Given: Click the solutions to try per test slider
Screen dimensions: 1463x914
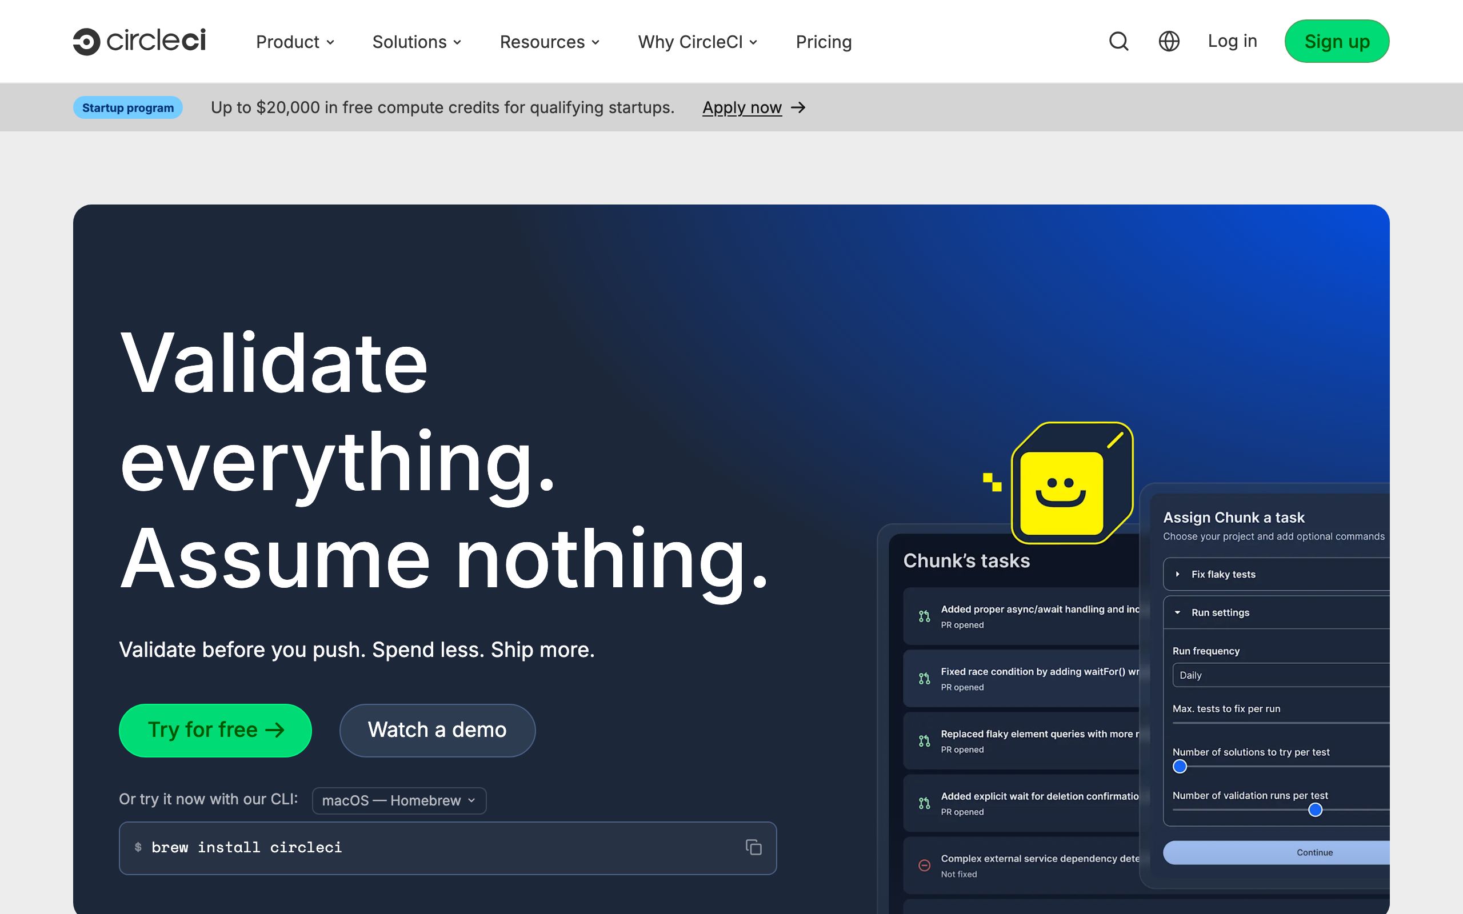Looking at the screenshot, I should coord(1180,767).
